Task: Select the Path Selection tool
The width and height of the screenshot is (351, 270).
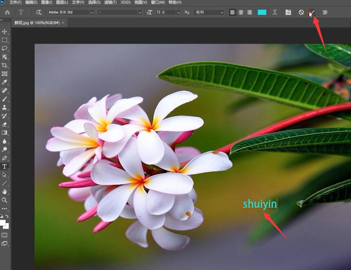Action: (4, 175)
